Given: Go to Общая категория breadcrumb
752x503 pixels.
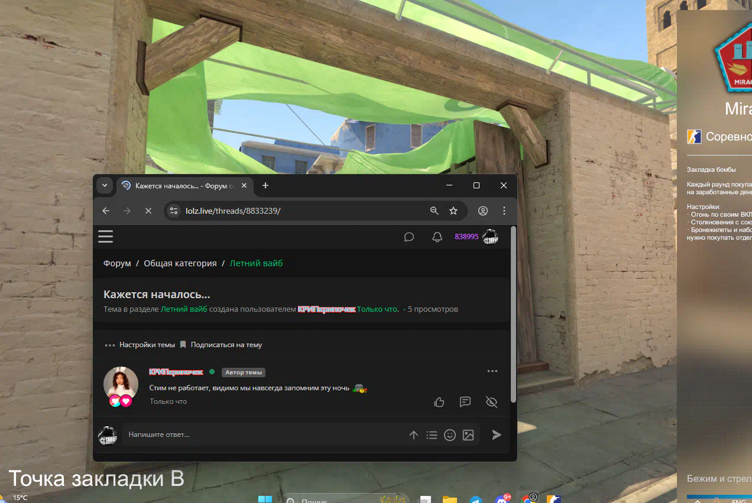Looking at the screenshot, I should (x=180, y=263).
